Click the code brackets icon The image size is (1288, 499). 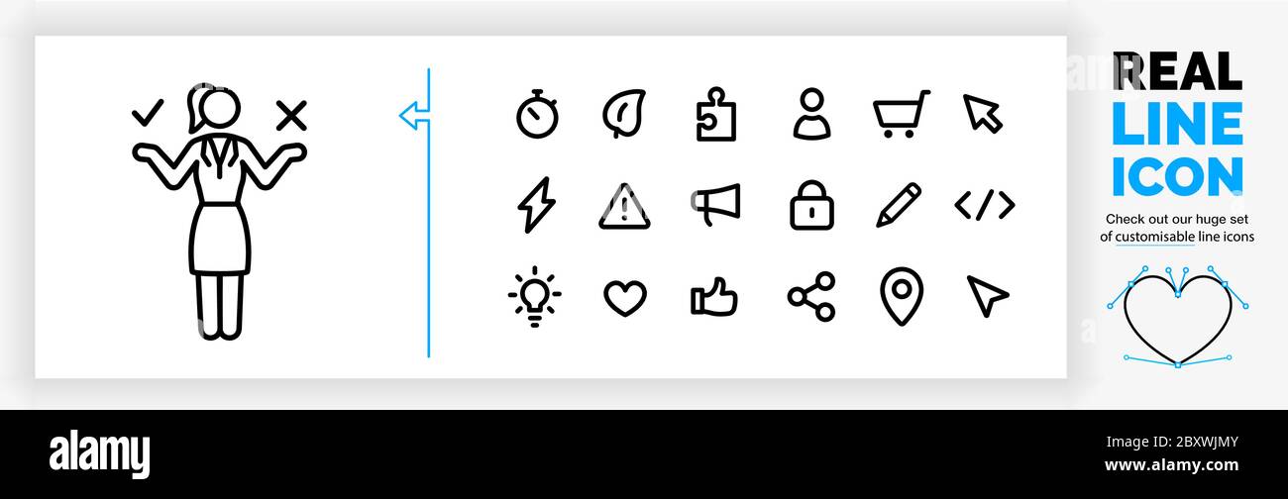[x=984, y=205]
